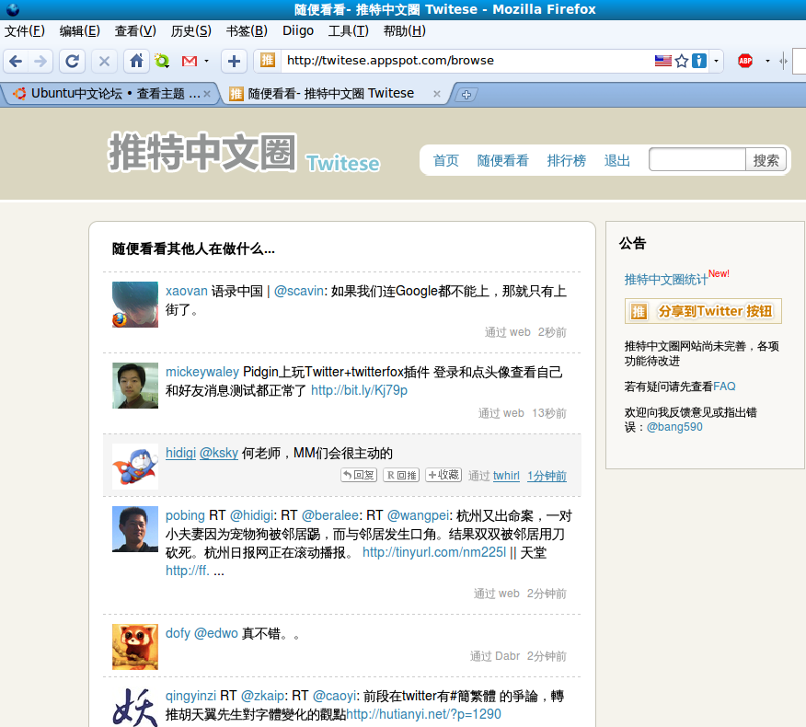Click the Adblock Plus ABP icon
The width and height of the screenshot is (806, 727).
pos(745,61)
